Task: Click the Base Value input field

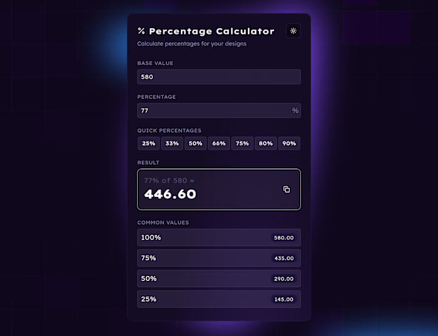Action: 218,77
